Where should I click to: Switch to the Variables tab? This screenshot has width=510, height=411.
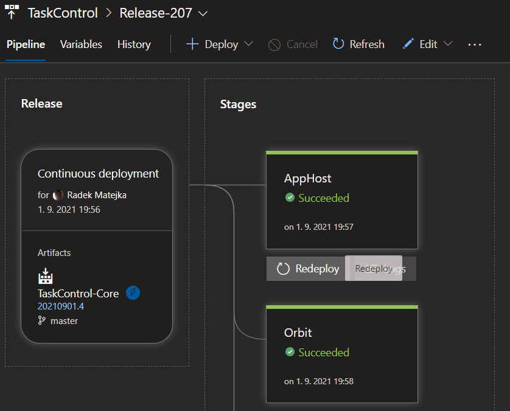(80, 44)
